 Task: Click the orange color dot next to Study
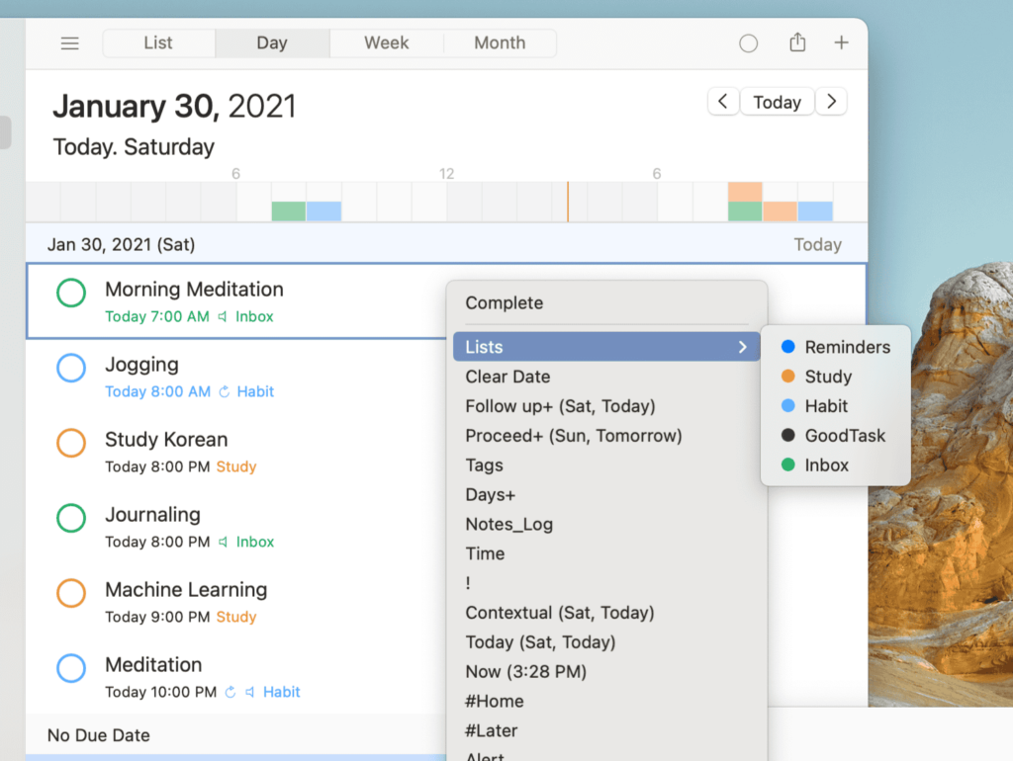pyautogui.click(x=790, y=377)
